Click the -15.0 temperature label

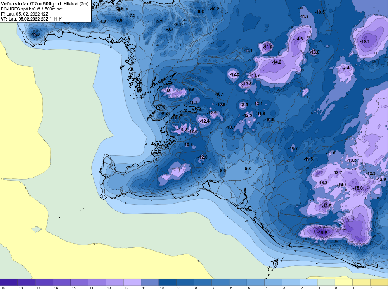tap(358, 188)
